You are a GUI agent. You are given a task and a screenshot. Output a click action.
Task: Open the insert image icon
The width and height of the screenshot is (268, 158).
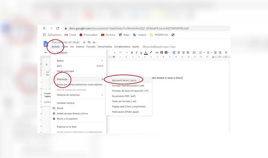click(x=166, y=52)
